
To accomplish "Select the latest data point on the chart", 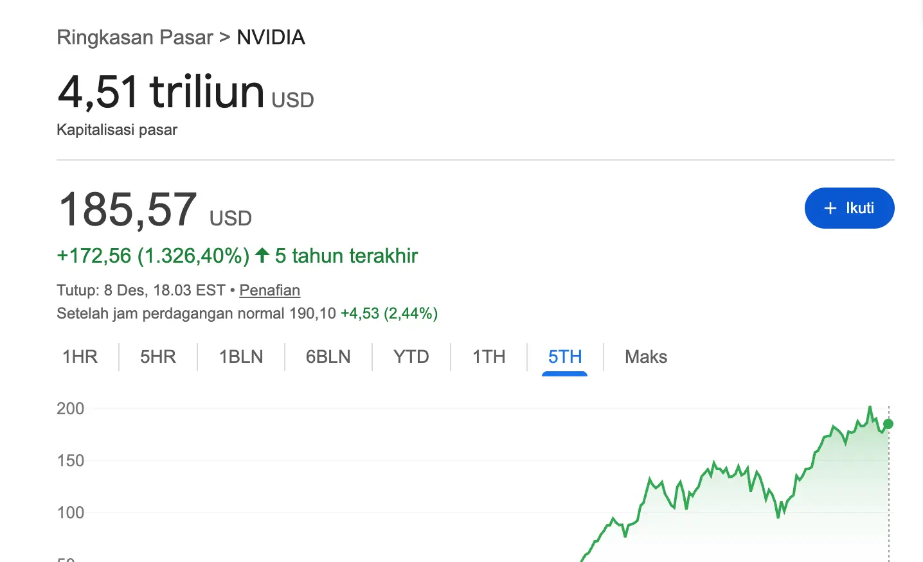I will (888, 424).
